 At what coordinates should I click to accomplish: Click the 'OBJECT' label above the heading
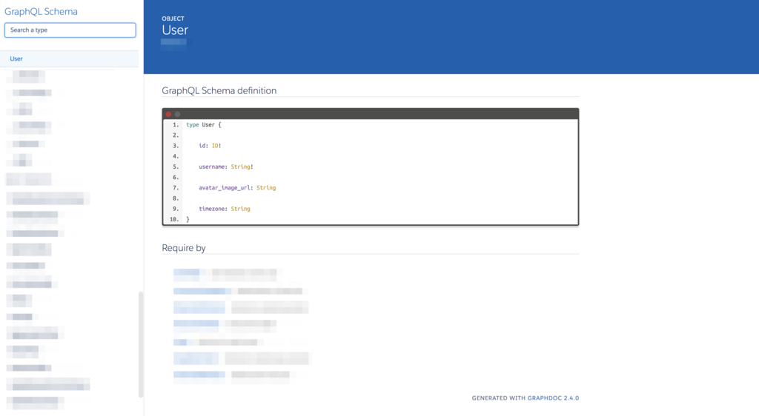pos(173,19)
